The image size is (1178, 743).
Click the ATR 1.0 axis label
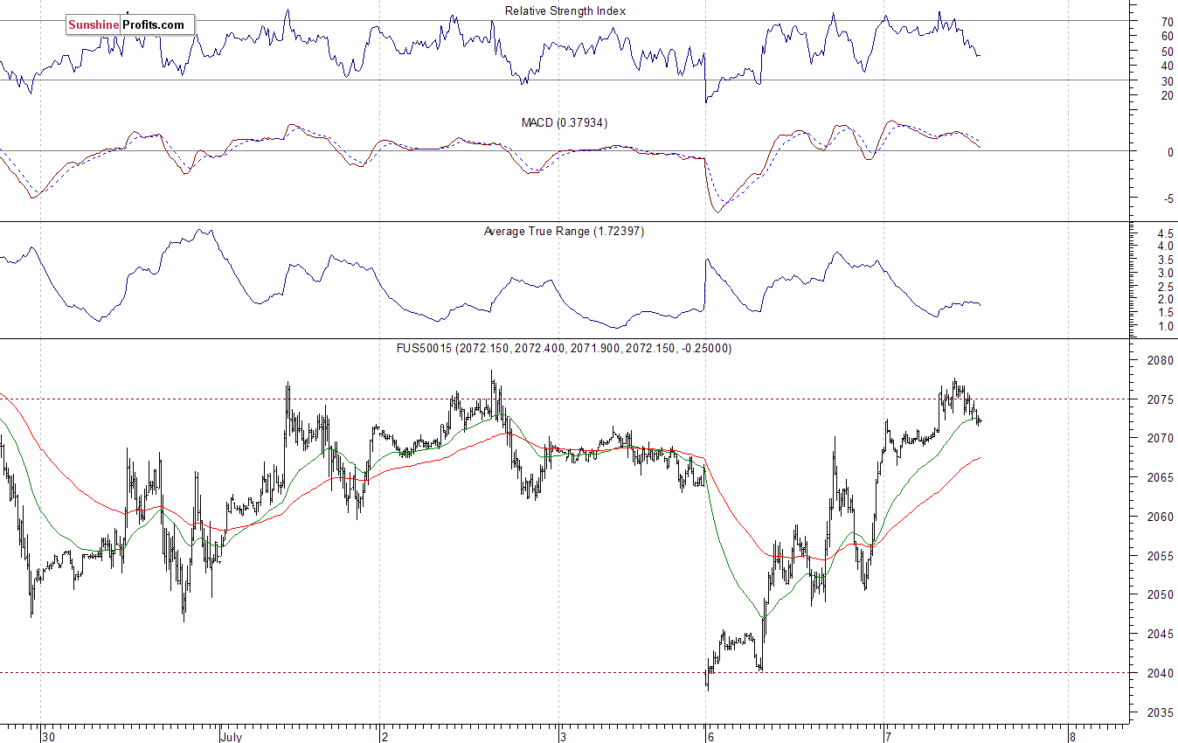[1166, 326]
